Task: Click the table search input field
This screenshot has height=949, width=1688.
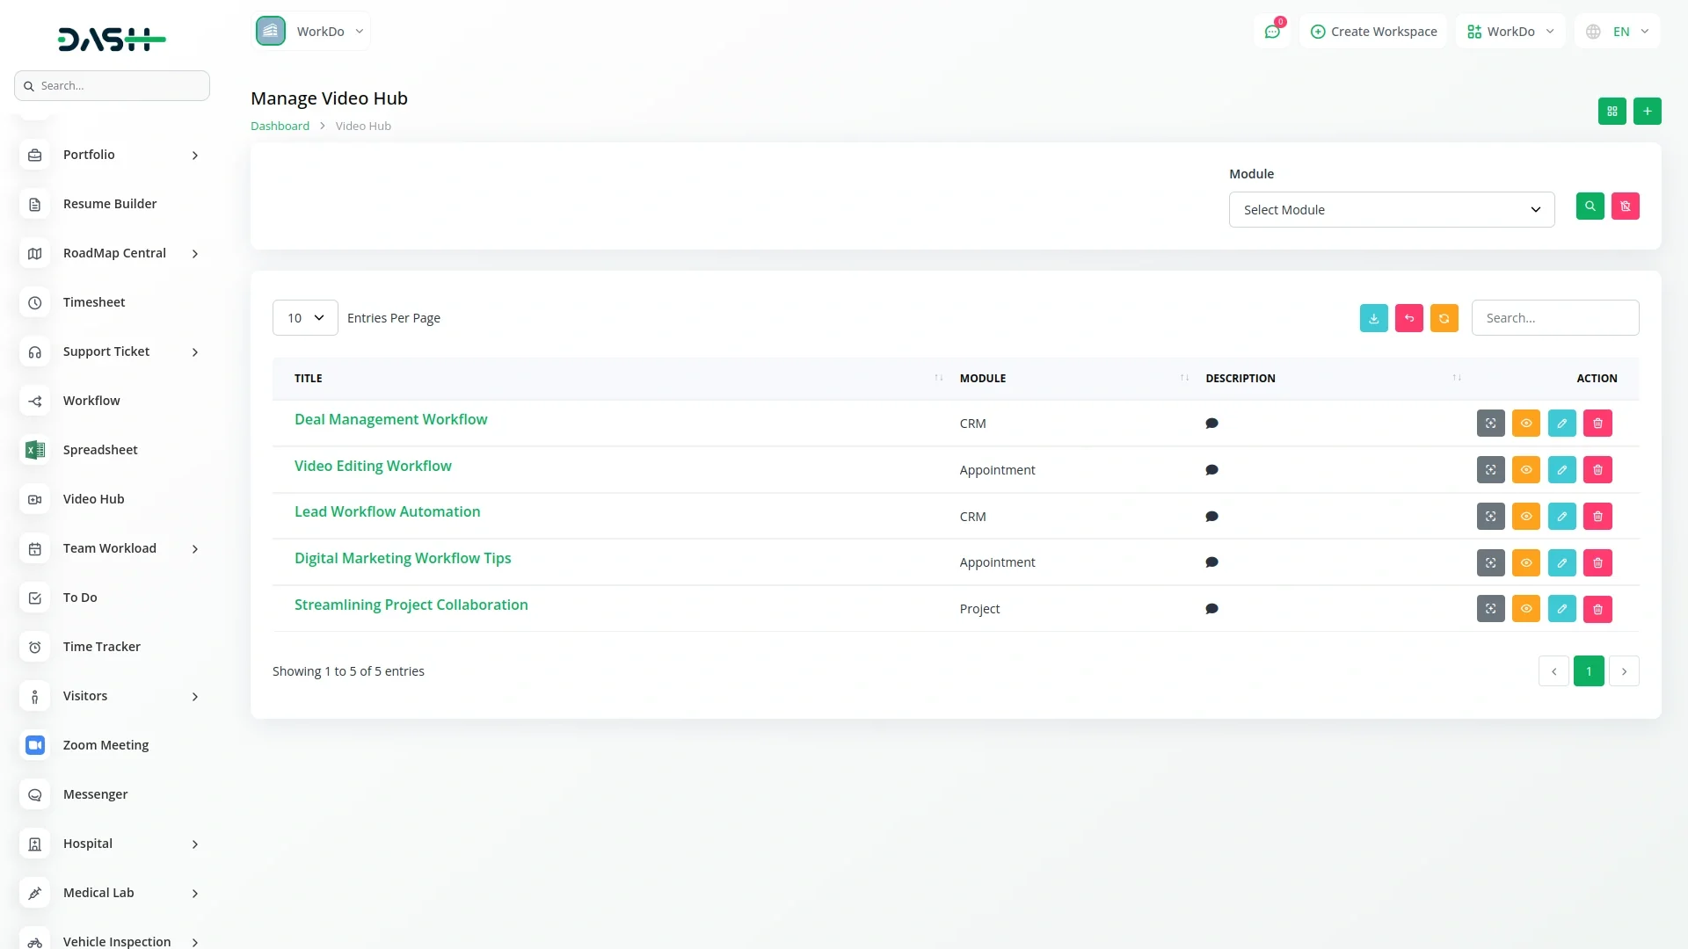Action: tap(1554, 318)
